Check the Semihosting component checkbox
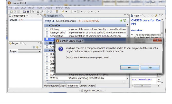The height and width of the screenshot is (104, 172). (x=47, y=36)
